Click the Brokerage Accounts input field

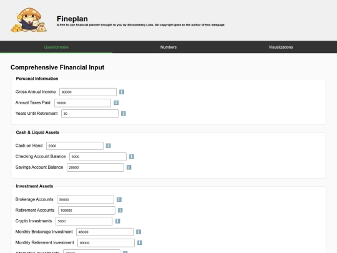(85, 200)
